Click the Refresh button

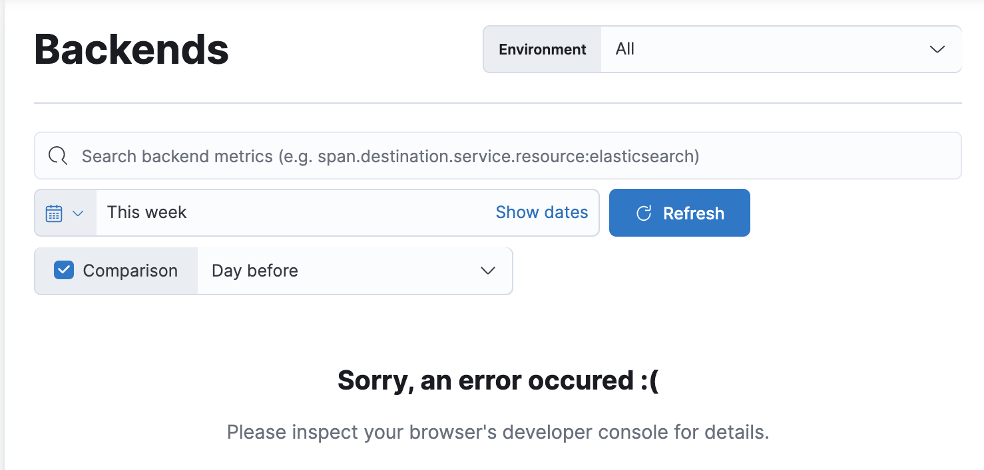point(679,213)
